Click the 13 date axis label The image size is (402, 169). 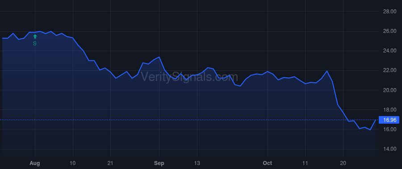pyautogui.click(x=197, y=163)
